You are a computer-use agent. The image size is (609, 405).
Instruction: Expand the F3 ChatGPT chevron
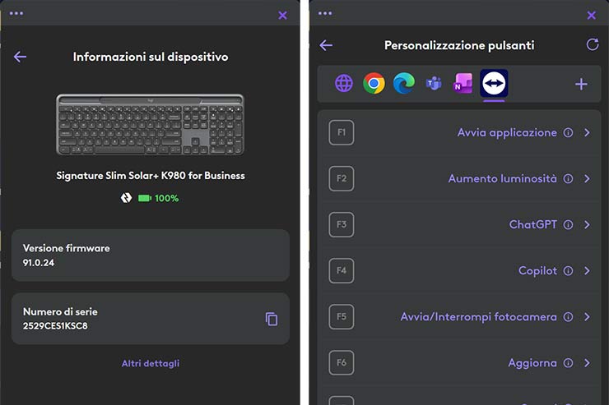[587, 224]
